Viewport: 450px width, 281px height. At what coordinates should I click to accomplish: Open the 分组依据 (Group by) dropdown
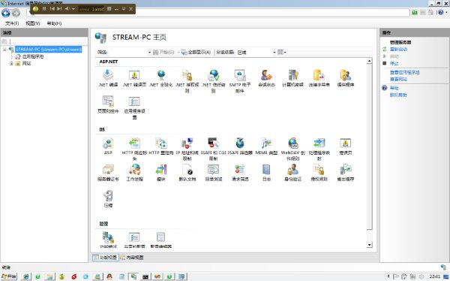click(x=274, y=53)
